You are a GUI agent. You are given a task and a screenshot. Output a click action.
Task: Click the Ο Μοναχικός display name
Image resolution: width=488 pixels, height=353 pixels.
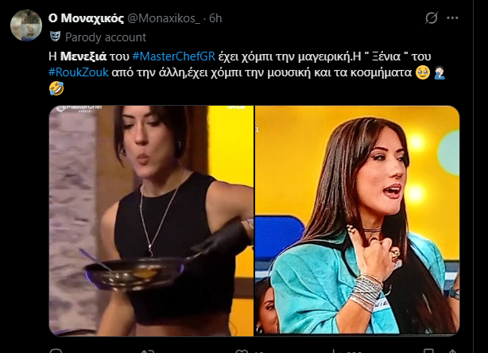tap(86, 18)
